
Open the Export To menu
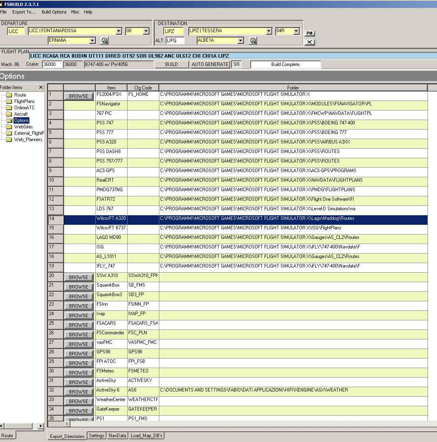tap(24, 12)
